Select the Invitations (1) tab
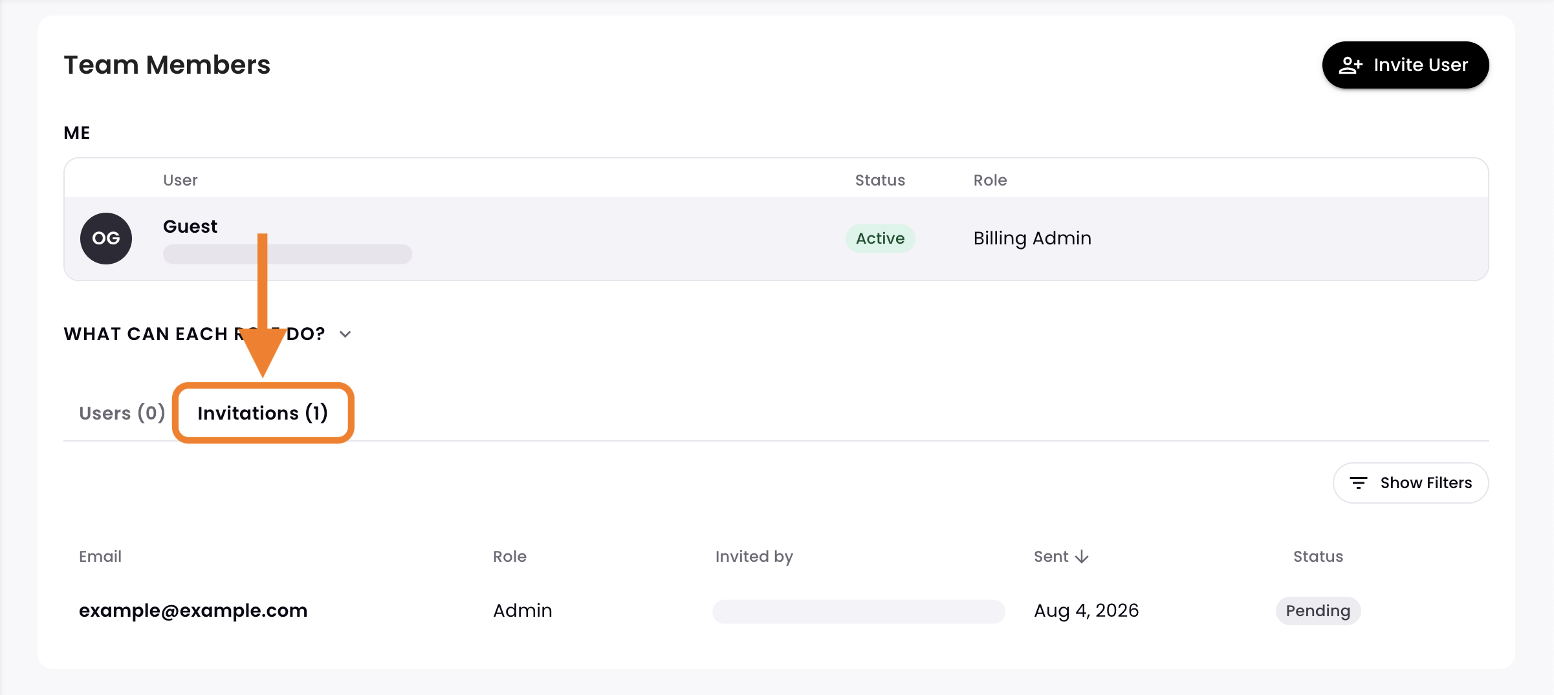The height and width of the screenshot is (695, 1554). (263, 413)
